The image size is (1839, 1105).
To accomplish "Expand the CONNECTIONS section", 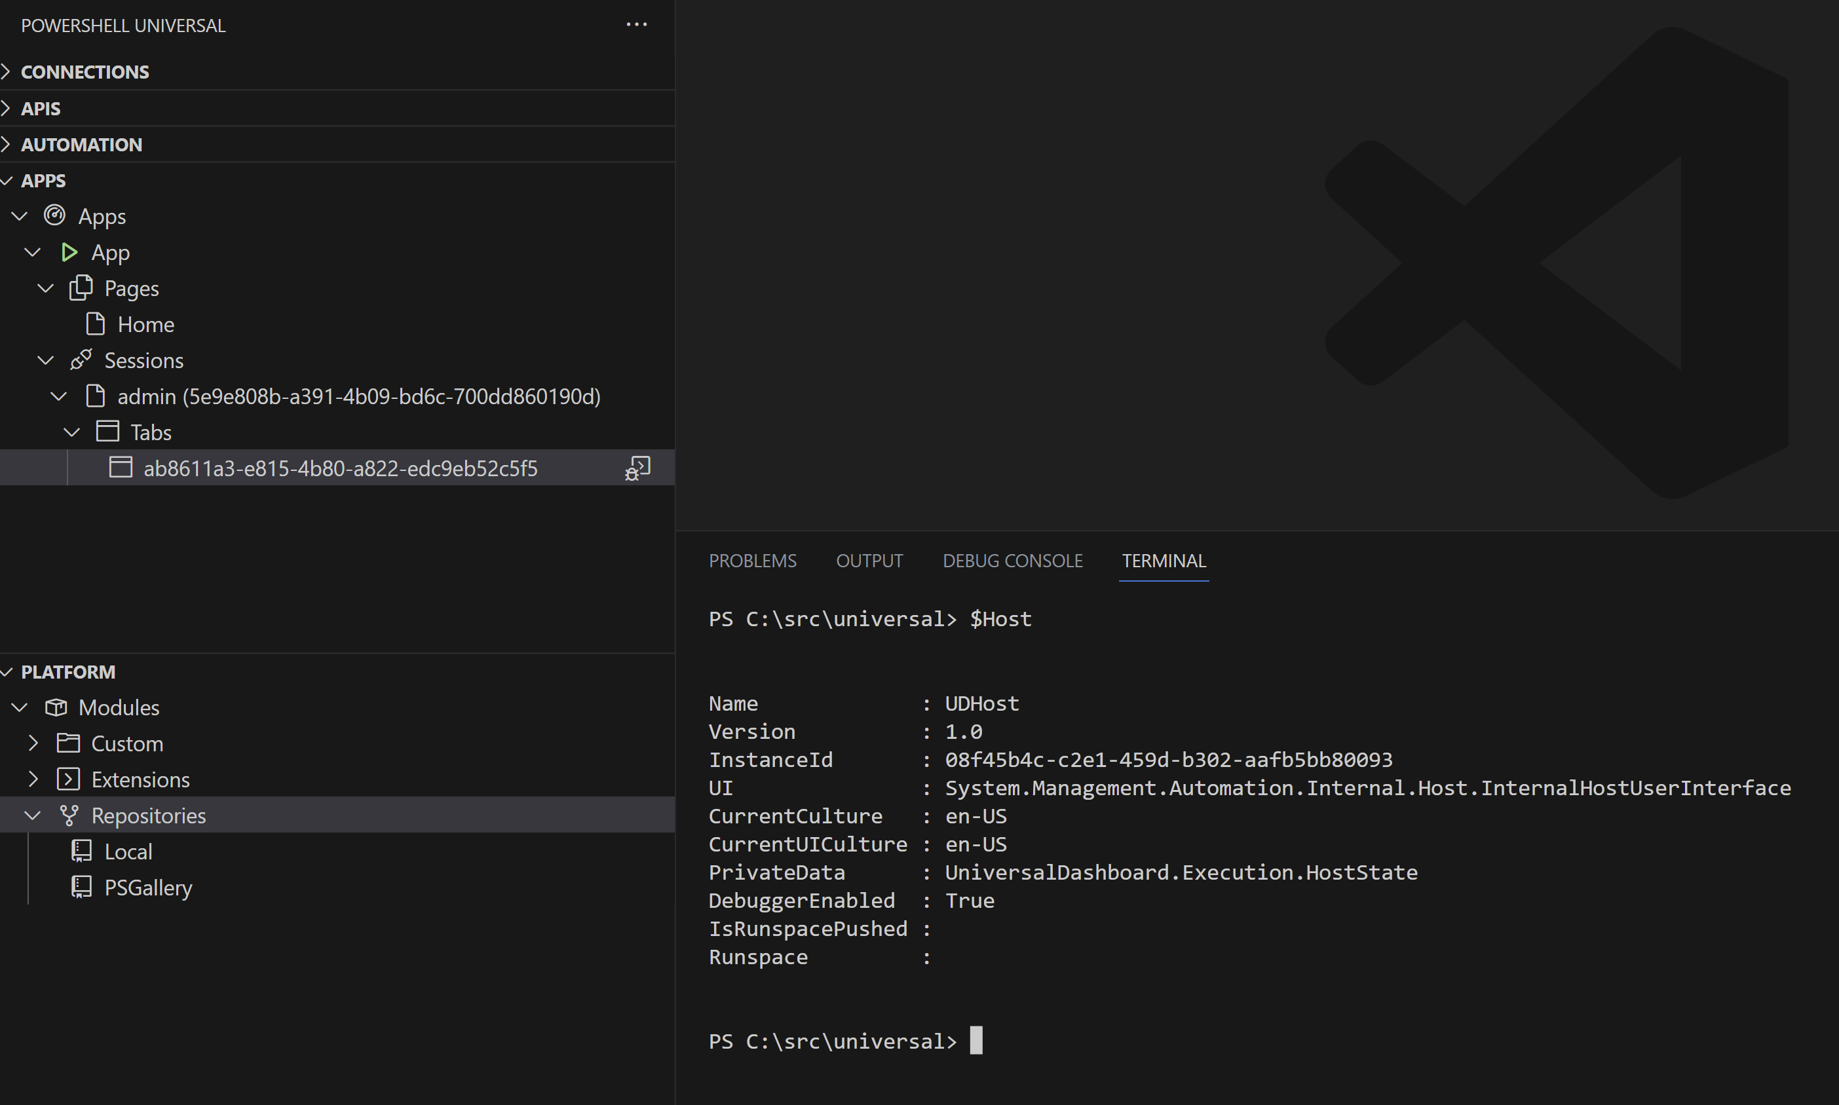I will (84, 72).
